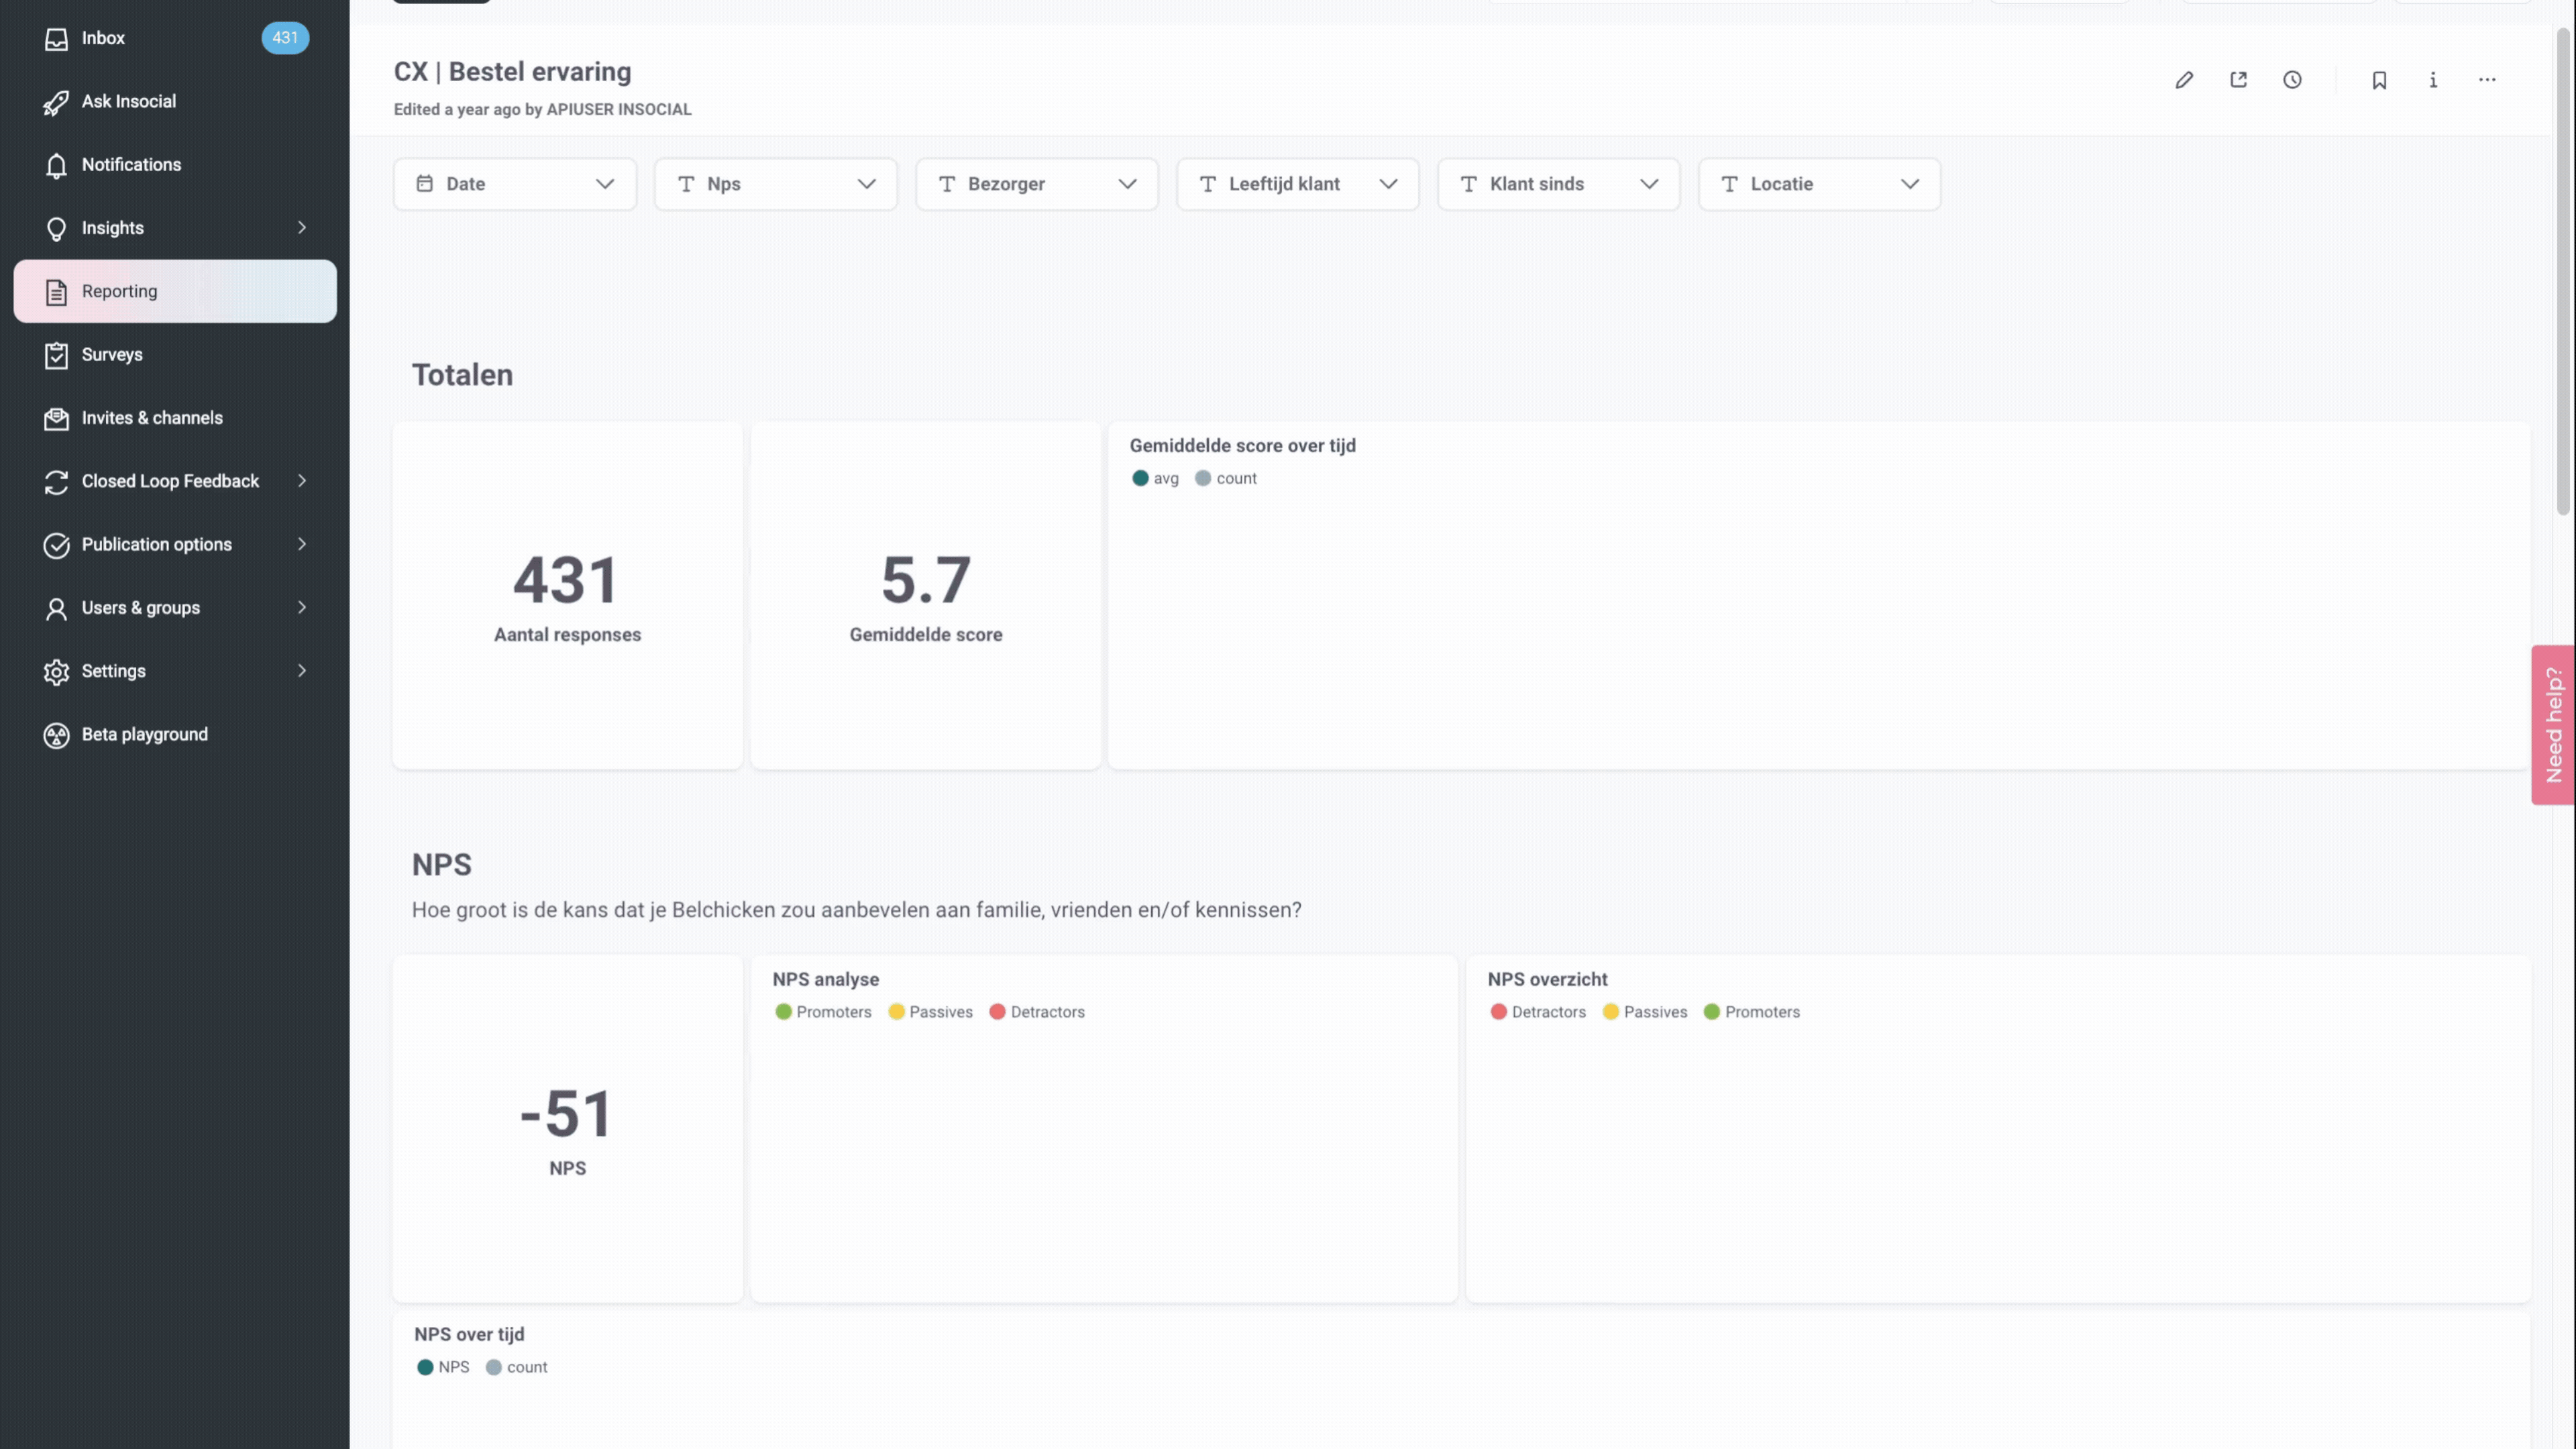2576x1449 pixels.
Task: Open the Bezorger filter dropdown
Action: click(1036, 184)
